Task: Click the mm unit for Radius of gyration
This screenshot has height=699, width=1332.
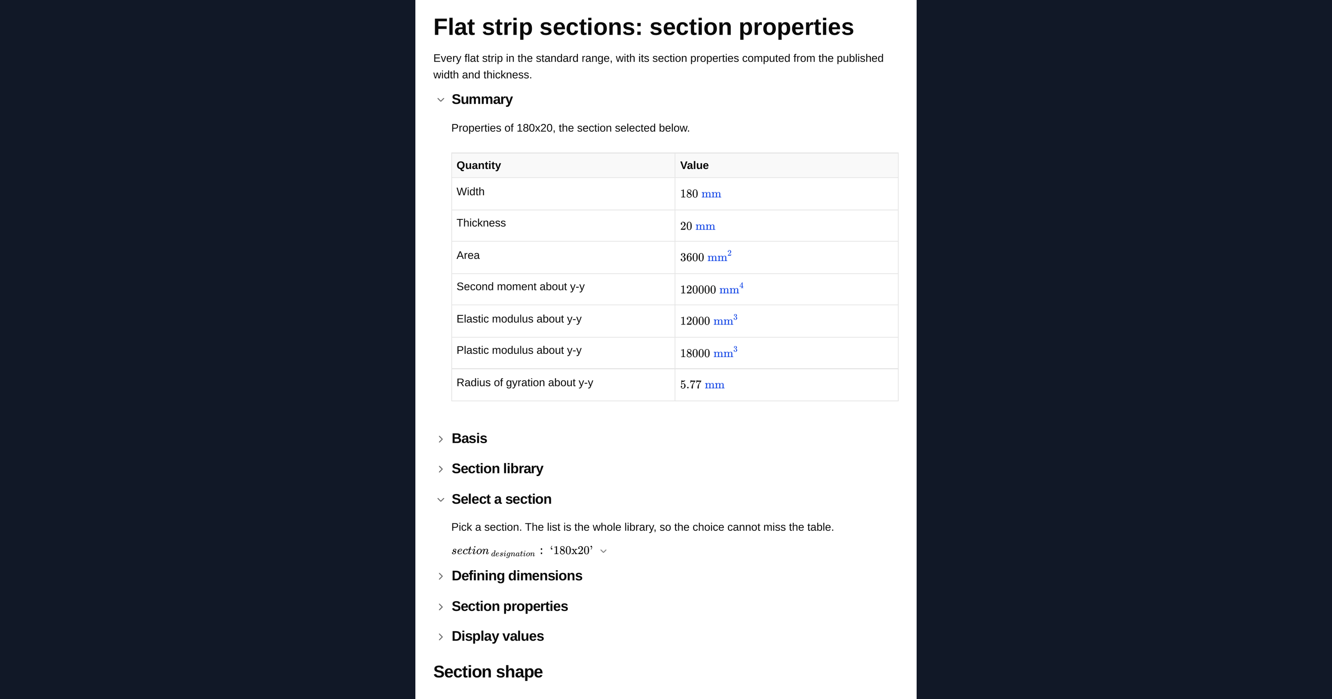Action: pos(715,385)
